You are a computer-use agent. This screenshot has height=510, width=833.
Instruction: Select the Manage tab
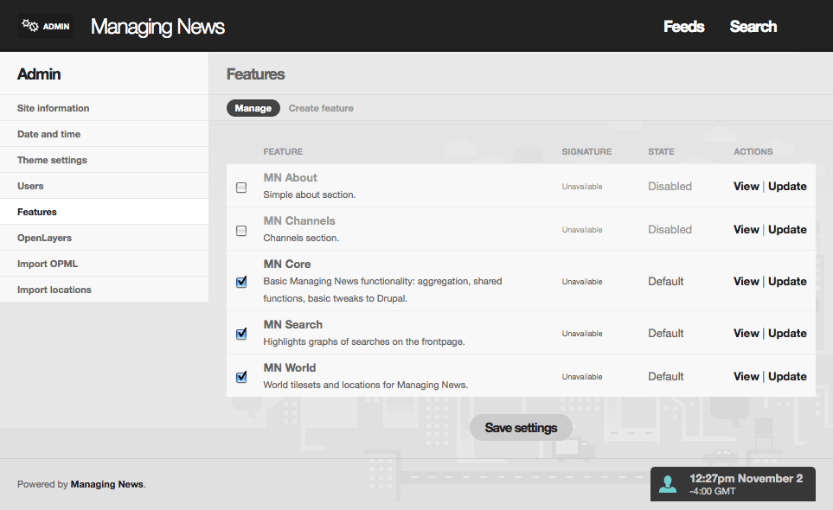pos(253,108)
